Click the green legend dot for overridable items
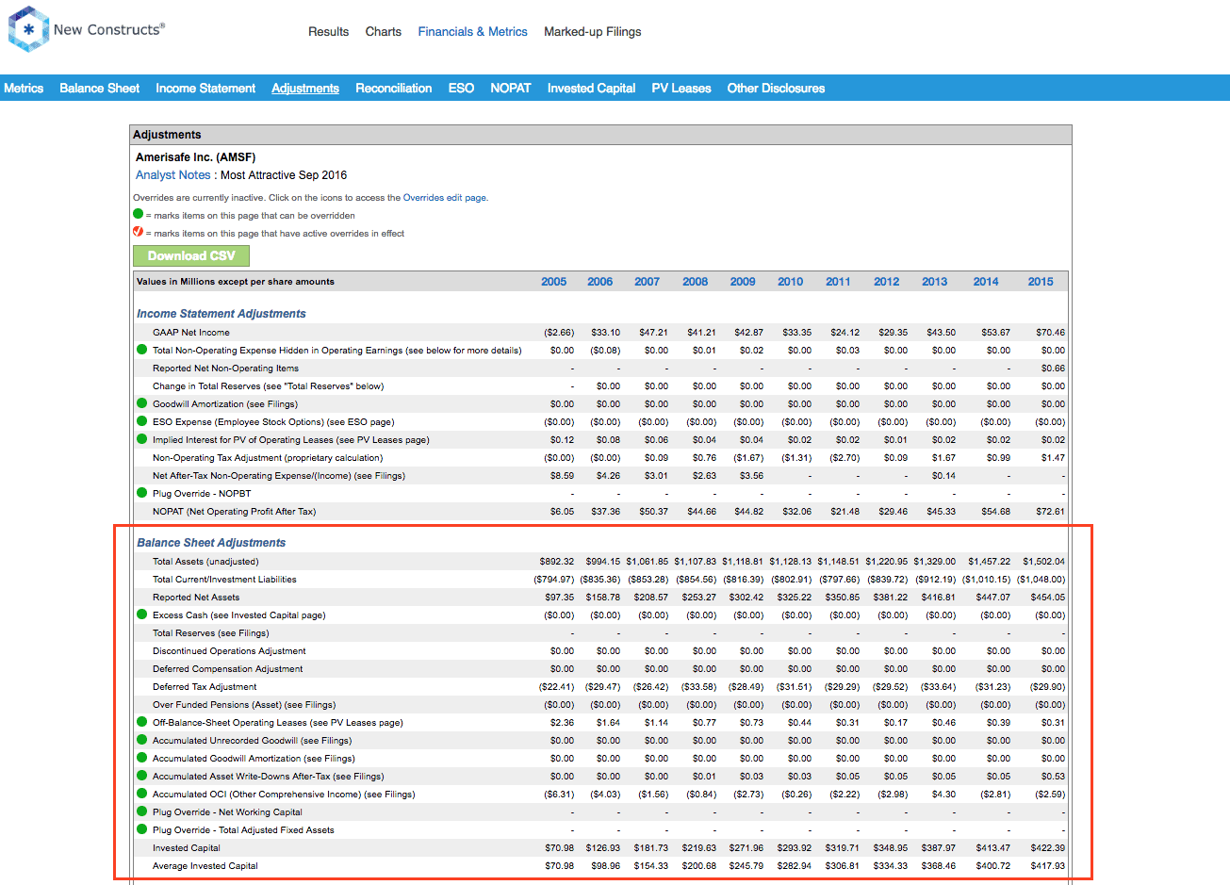 click(x=139, y=214)
